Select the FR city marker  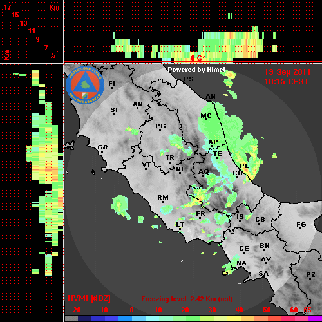click(200, 218)
